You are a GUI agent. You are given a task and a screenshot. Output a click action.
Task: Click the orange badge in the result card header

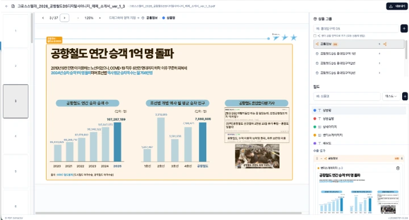click(x=397, y=158)
